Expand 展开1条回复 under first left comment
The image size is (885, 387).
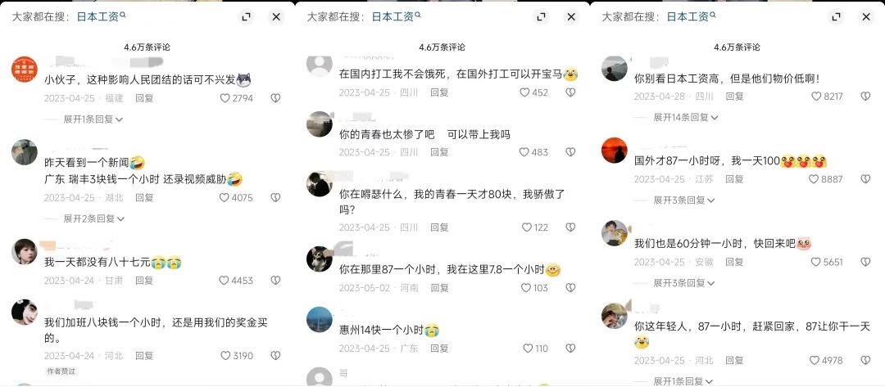coord(93,119)
